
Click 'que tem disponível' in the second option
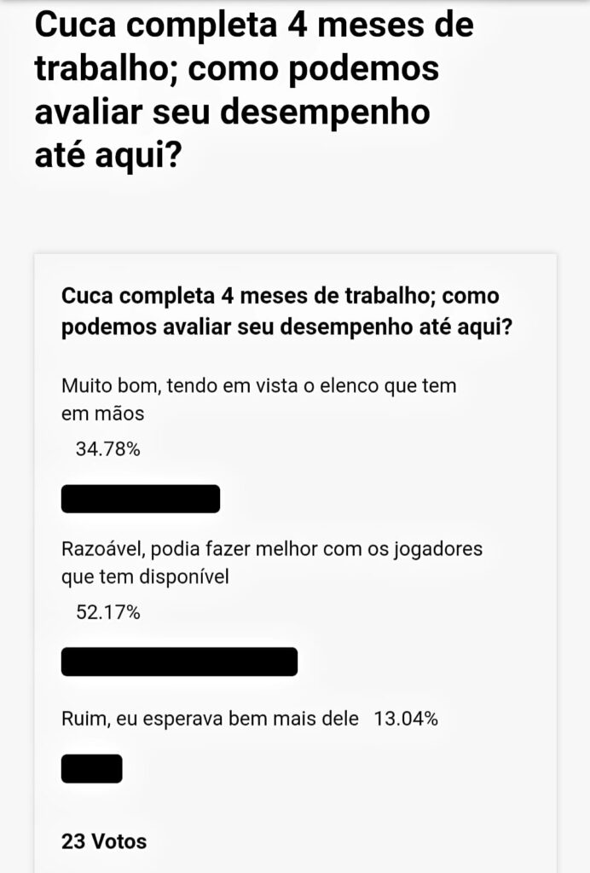click(145, 577)
